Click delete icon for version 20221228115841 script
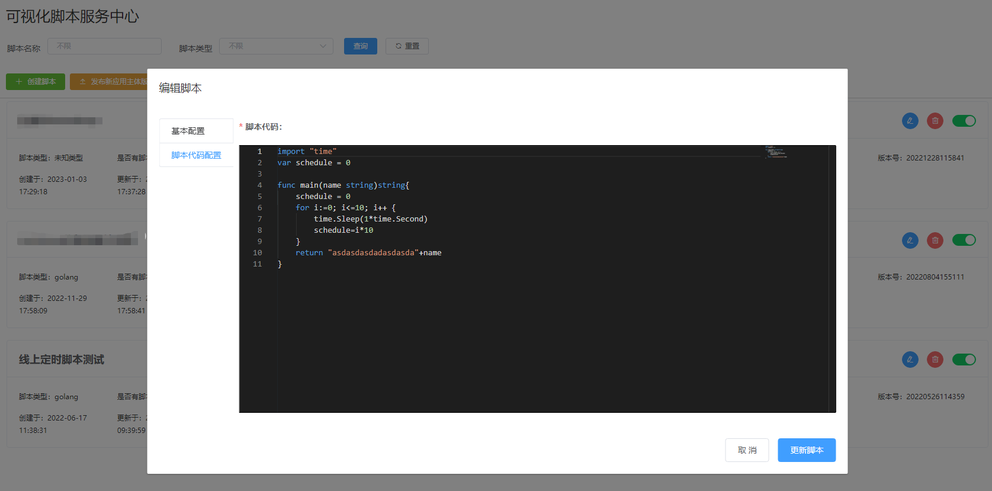This screenshot has height=491, width=992. [x=935, y=121]
